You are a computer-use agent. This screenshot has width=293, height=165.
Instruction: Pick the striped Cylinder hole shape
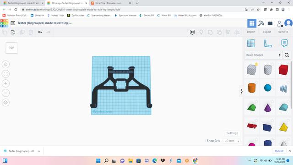(x=267, y=70)
